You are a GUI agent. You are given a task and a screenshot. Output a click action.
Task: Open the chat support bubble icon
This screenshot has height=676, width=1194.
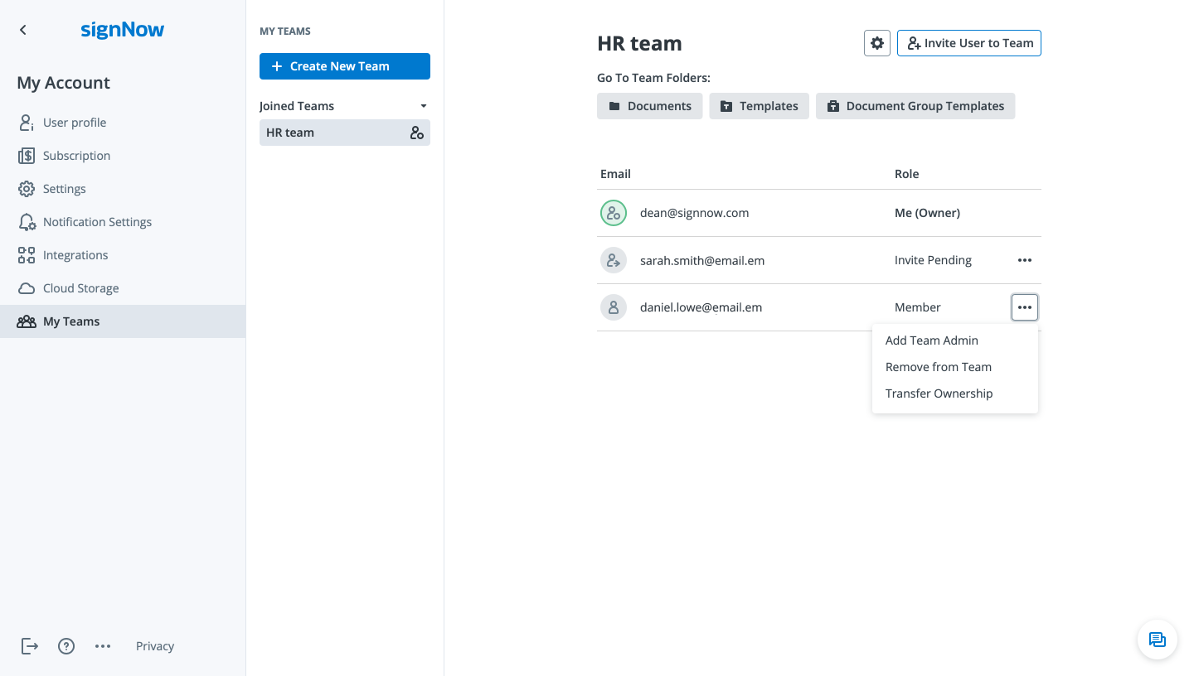(x=1157, y=640)
